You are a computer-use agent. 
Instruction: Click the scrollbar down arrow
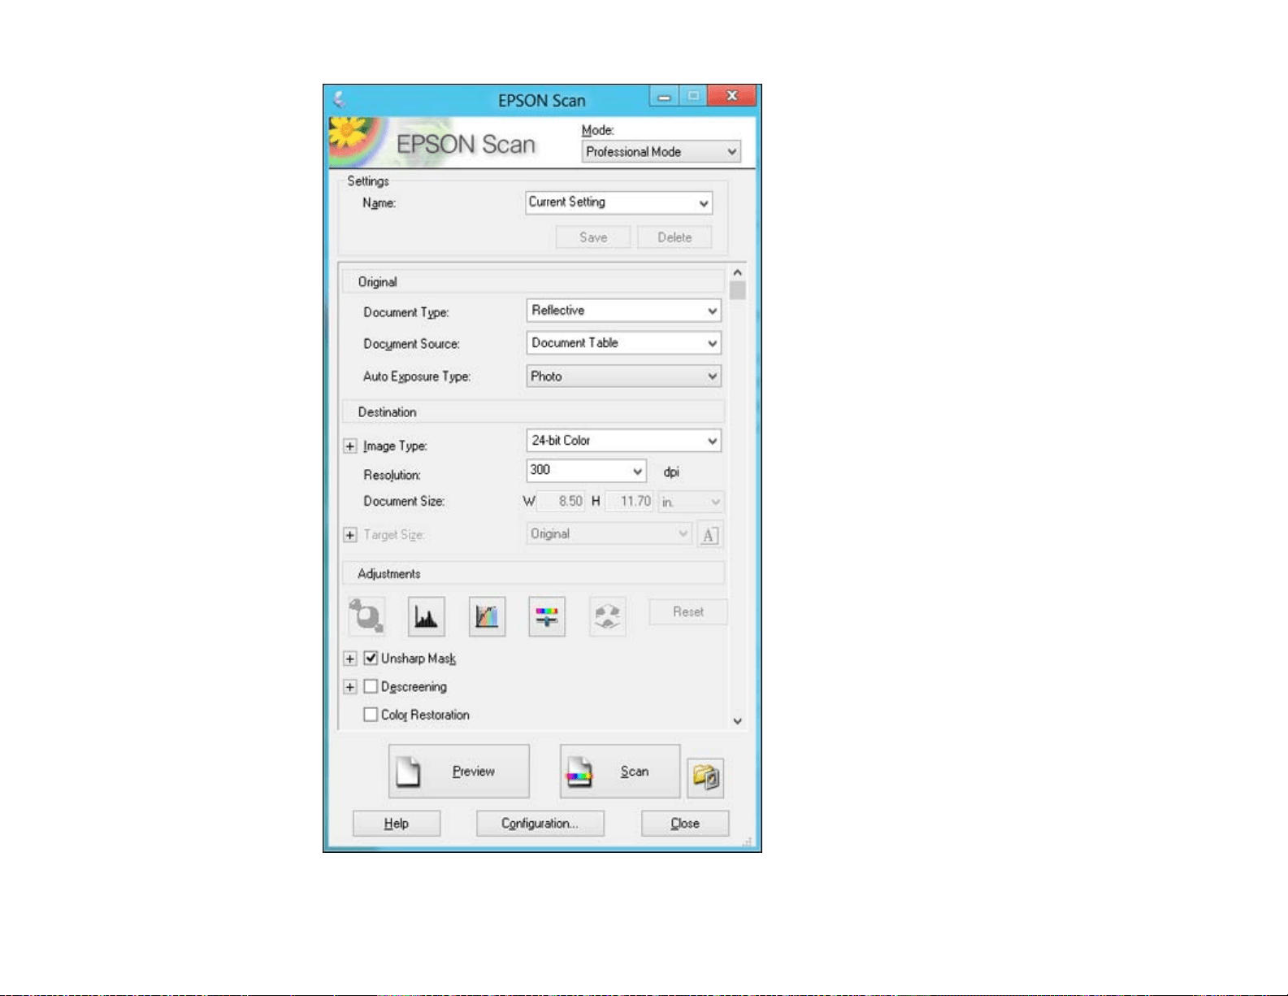tap(738, 720)
